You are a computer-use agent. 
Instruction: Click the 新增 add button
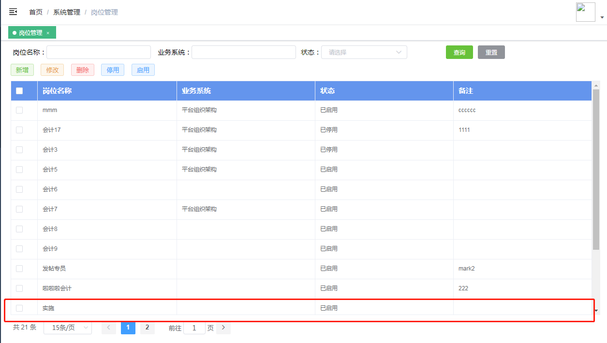pyautogui.click(x=22, y=70)
